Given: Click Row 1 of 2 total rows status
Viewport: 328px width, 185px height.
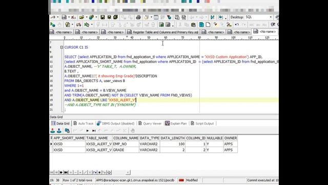Looking at the screenshot, I should coord(77,180).
